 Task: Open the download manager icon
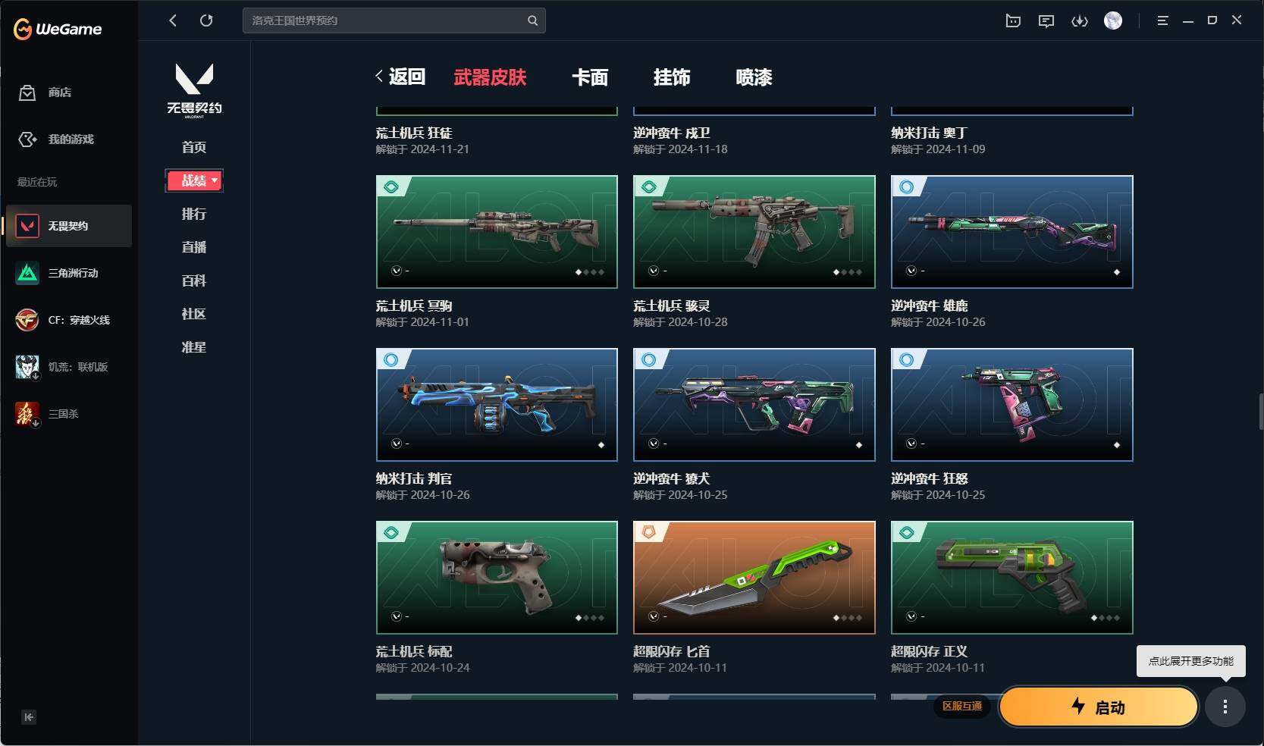click(1080, 20)
